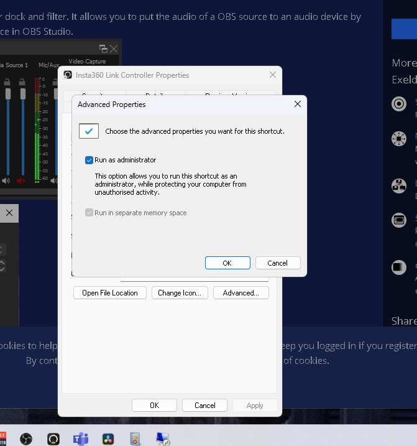Viewport: 417px width, 446px height.
Task: Click the stepper up arrow on left panel
Action: click(x=2, y=262)
